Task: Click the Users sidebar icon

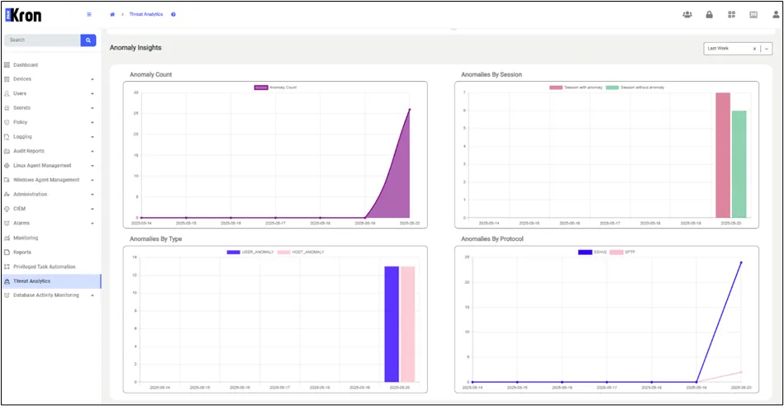Action: pyautogui.click(x=7, y=94)
